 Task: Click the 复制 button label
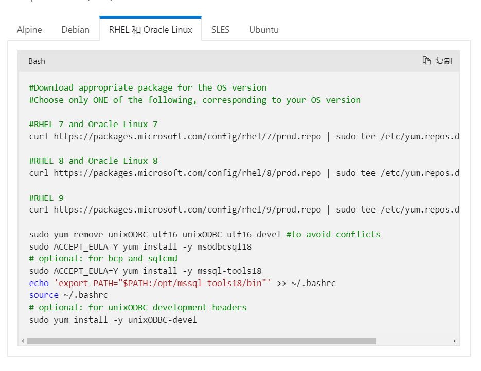[x=443, y=61]
